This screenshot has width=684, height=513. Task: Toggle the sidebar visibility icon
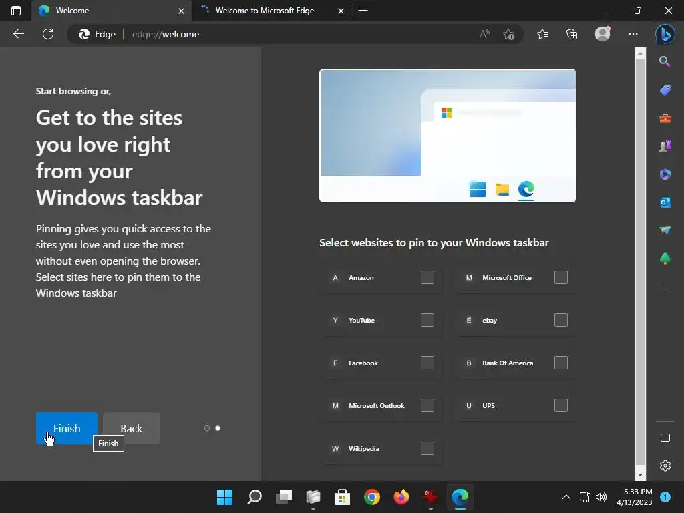point(665,438)
